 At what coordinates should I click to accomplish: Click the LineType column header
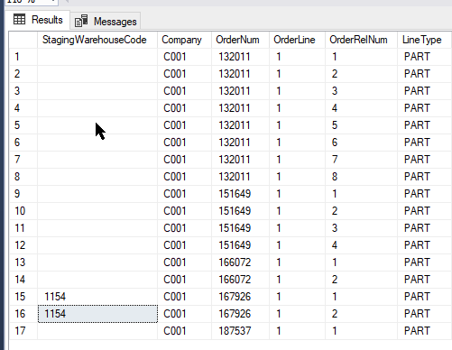click(x=424, y=40)
